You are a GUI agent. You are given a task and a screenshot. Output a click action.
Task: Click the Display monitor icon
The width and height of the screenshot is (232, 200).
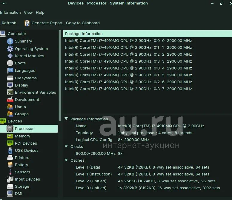tap(10, 85)
